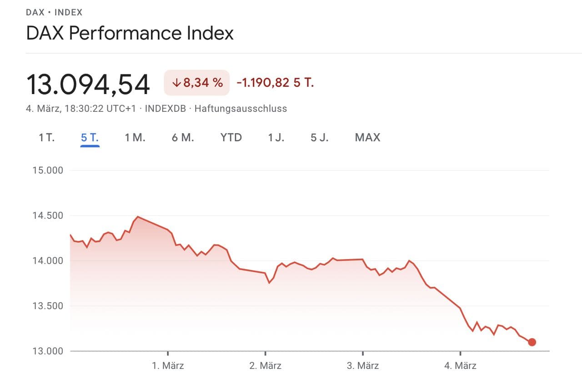
Task: Select the 5 T. time range tab
Action: (x=90, y=138)
